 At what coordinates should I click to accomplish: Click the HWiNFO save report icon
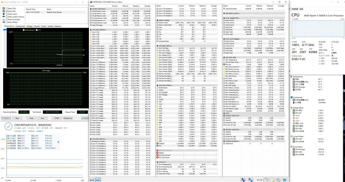coord(272,180)
